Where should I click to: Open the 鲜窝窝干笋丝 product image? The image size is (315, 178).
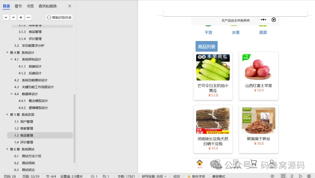click(x=258, y=120)
